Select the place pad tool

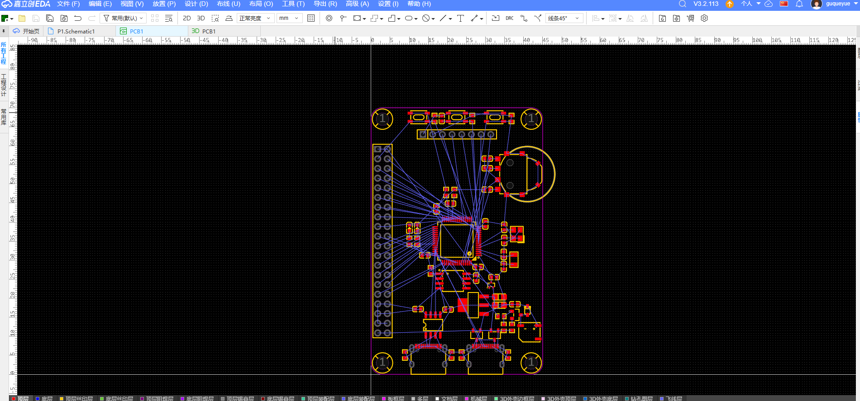coord(343,19)
